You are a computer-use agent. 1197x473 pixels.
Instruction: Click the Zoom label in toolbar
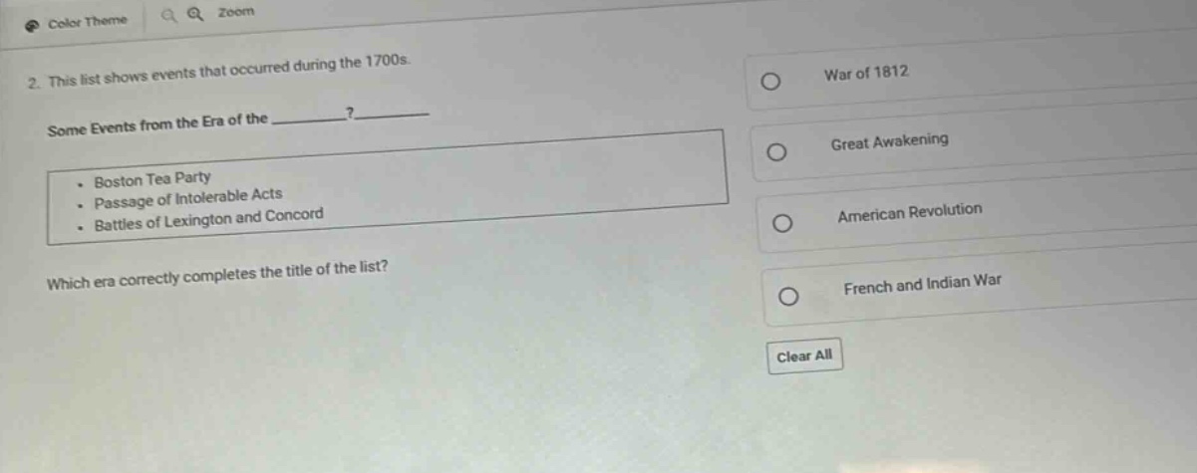point(236,12)
